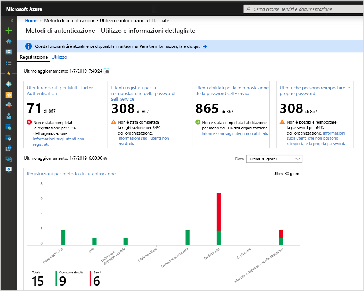This screenshot has height=291, width=364.
Task: Click the orange warning icon in 64% registration card
Action: pos(114,122)
